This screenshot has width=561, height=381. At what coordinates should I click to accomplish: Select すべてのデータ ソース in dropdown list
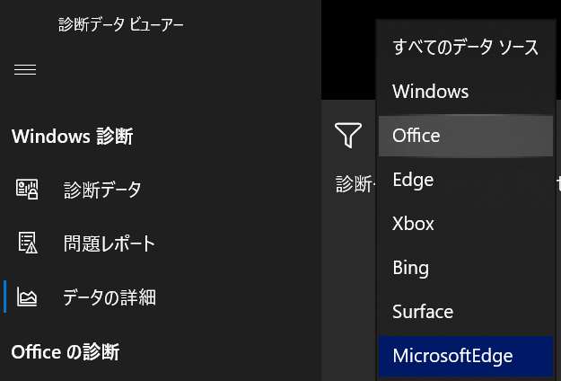click(466, 48)
